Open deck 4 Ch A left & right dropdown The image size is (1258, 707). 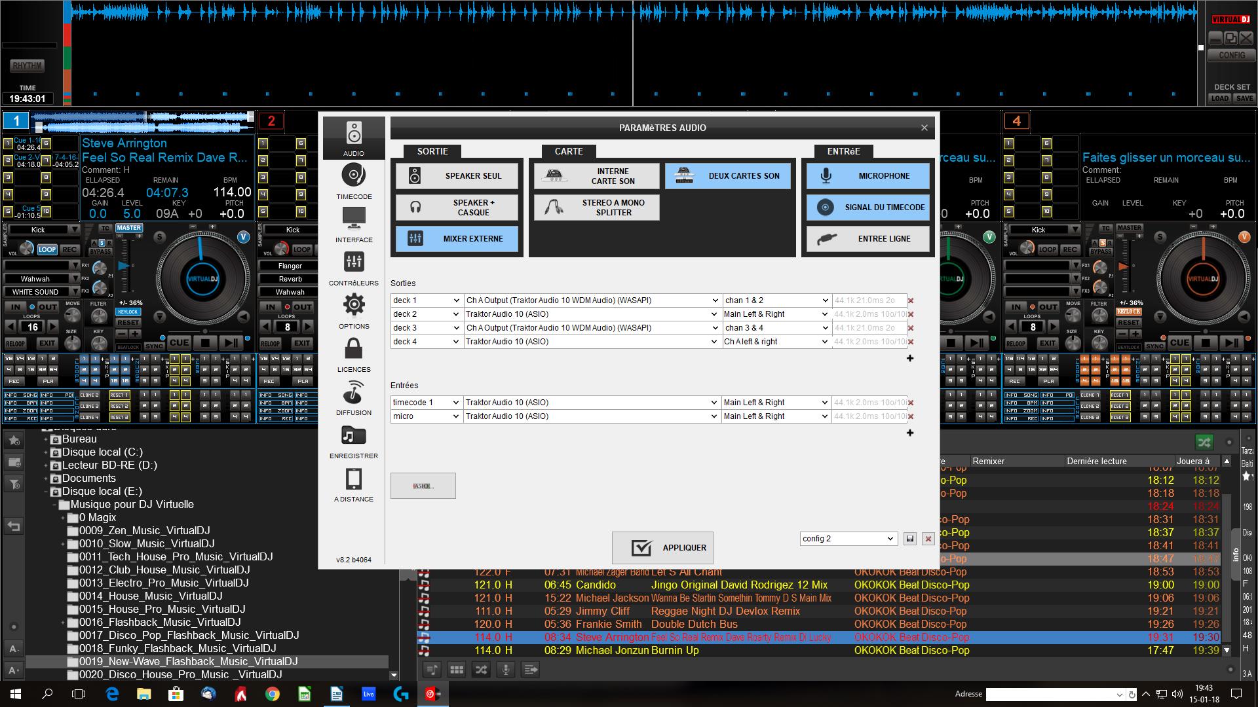pos(776,342)
